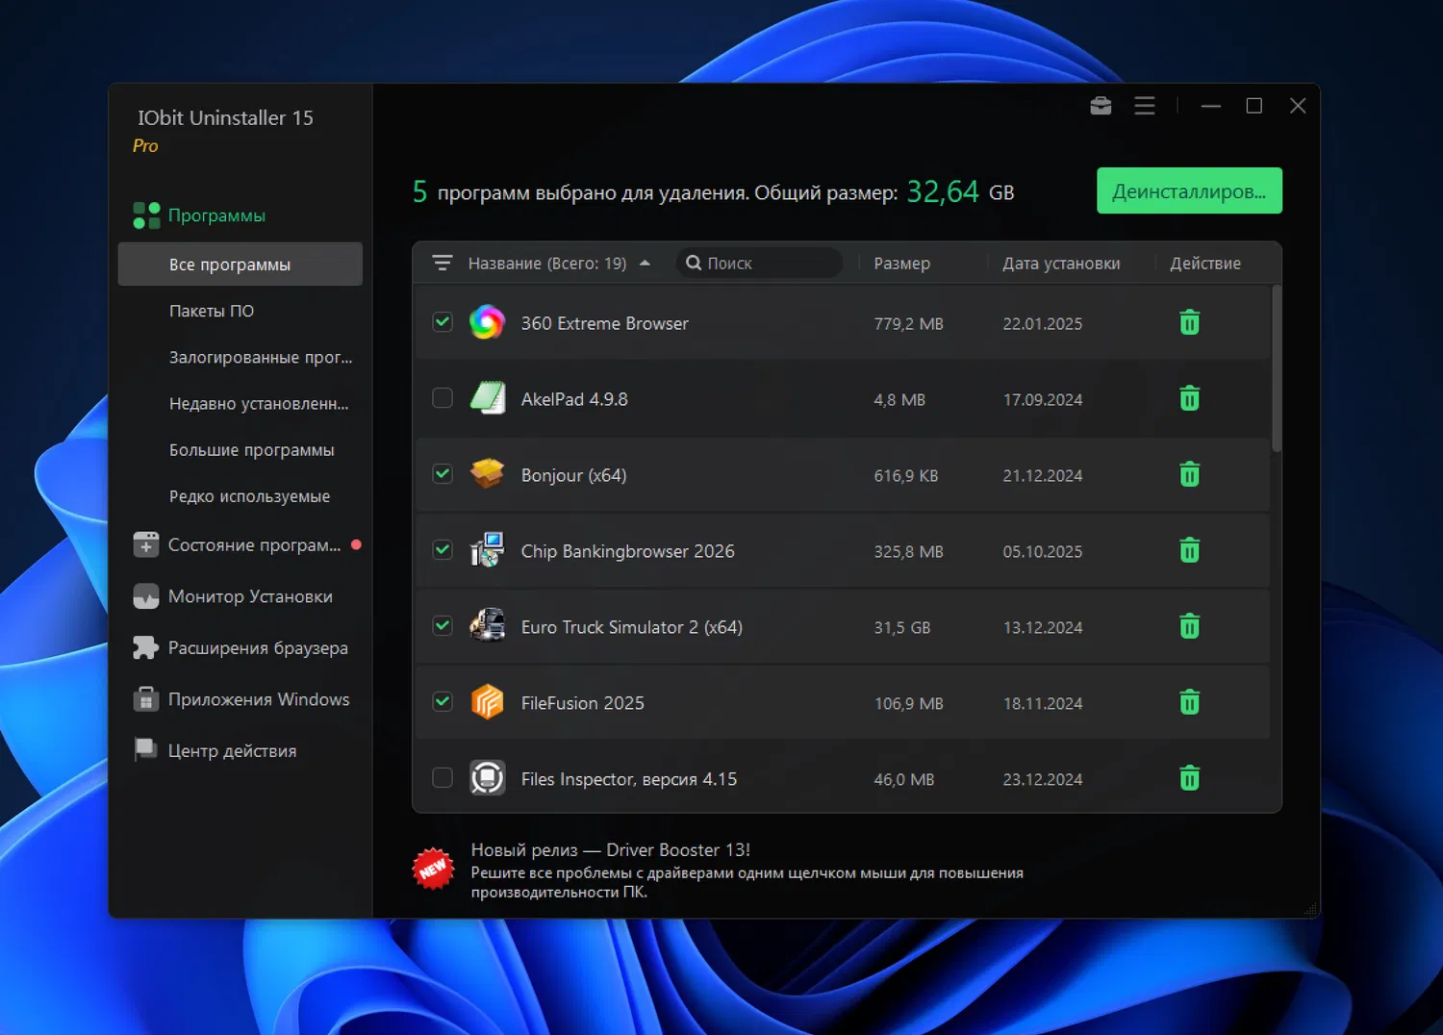This screenshot has height=1035, width=1443.
Task: Click trash icon for 360 Extreme Browser
Action: tap(1190, 322)
